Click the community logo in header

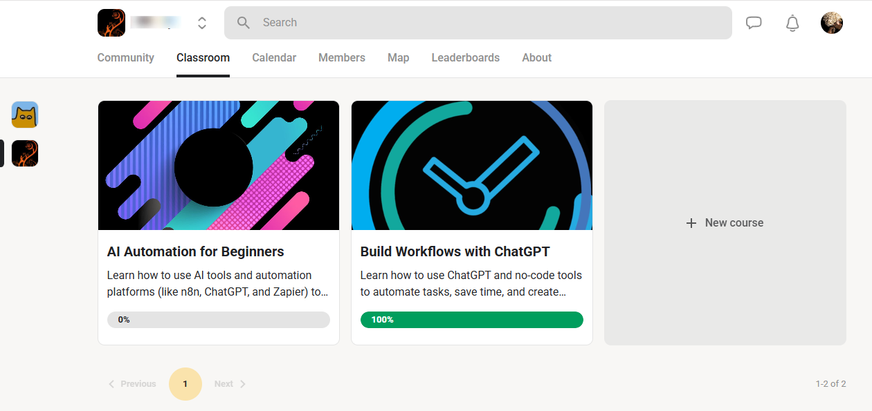click(x=111, y=23)
